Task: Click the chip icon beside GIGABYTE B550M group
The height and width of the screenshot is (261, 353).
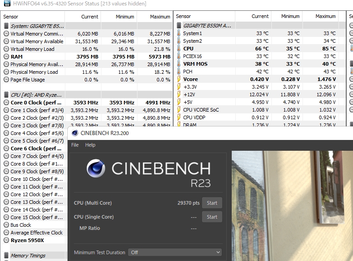Action: (x=179, y=25)
